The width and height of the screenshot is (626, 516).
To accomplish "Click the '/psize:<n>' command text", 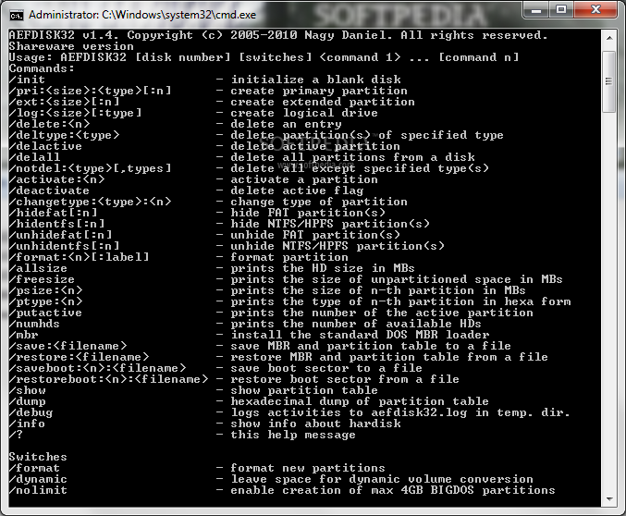I will (x=45, y=290).
